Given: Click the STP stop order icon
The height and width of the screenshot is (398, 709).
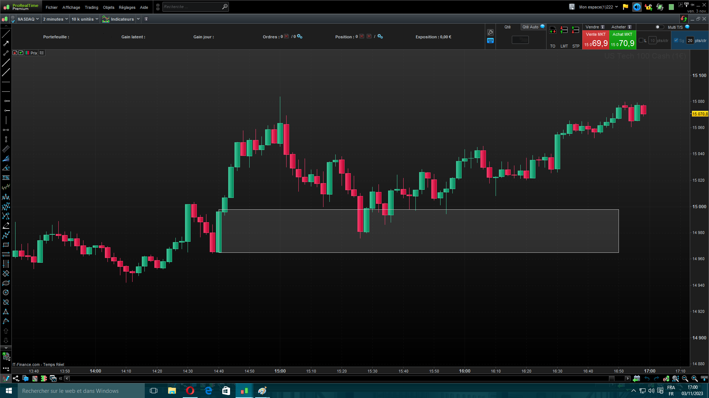Looking at the screenshot, I should 576,31.
